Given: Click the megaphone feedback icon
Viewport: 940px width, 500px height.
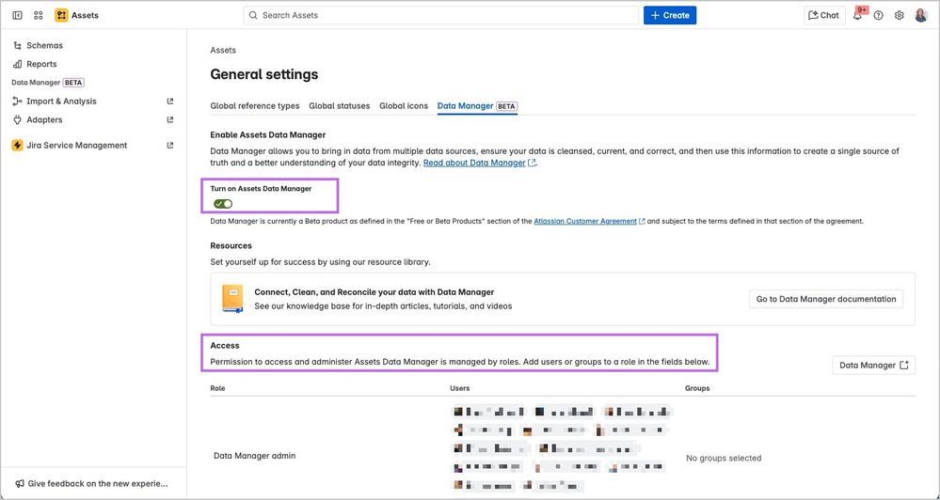Looking at the screenshot, I should pos(17,483).
